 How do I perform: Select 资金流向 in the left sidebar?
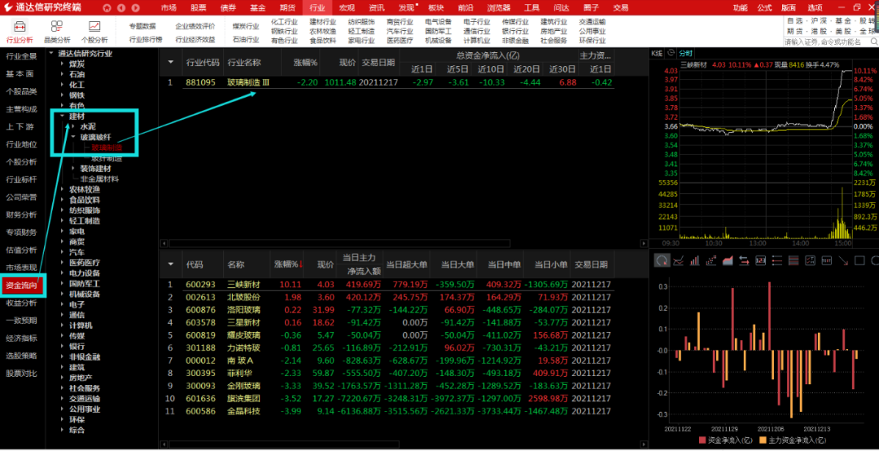click(21, 286)
